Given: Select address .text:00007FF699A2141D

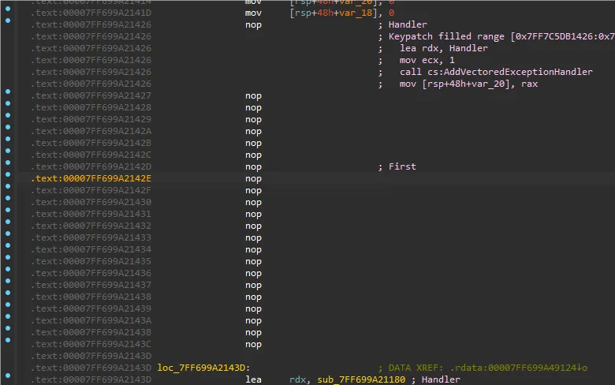Looking at the screenshot, I should (91, 13).
